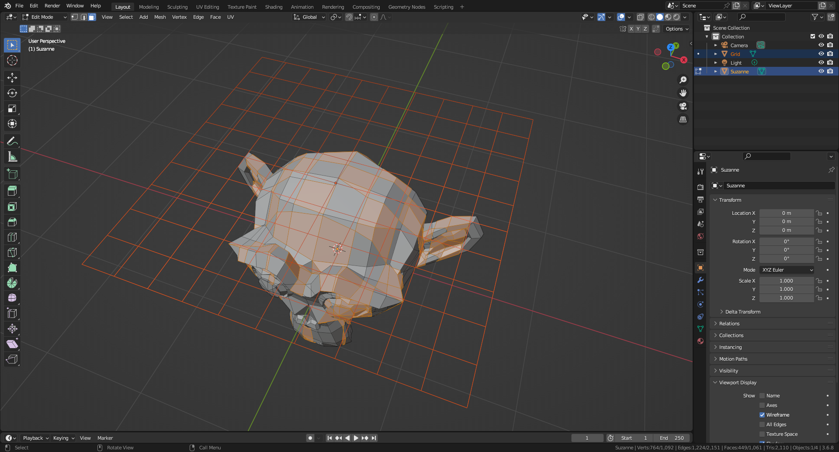Expand Grid object in outliner

click(x=716, y=54)
